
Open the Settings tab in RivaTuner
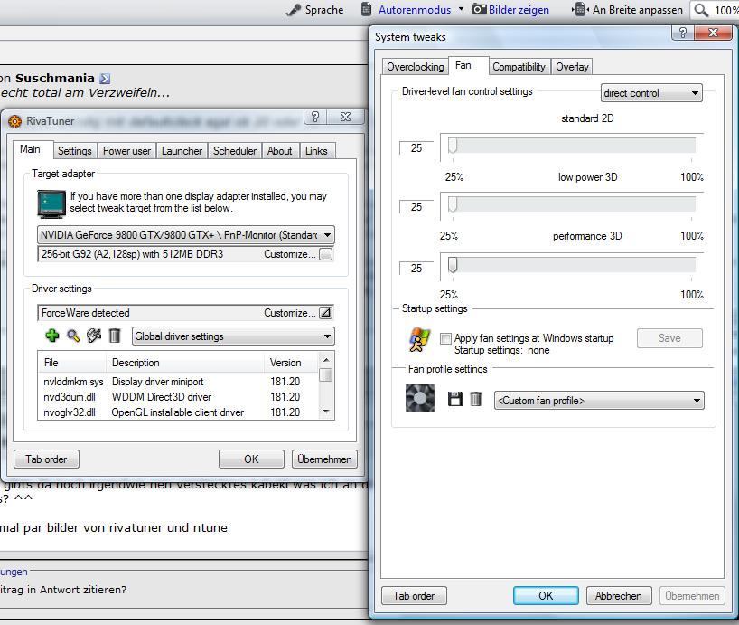[74, 151]
